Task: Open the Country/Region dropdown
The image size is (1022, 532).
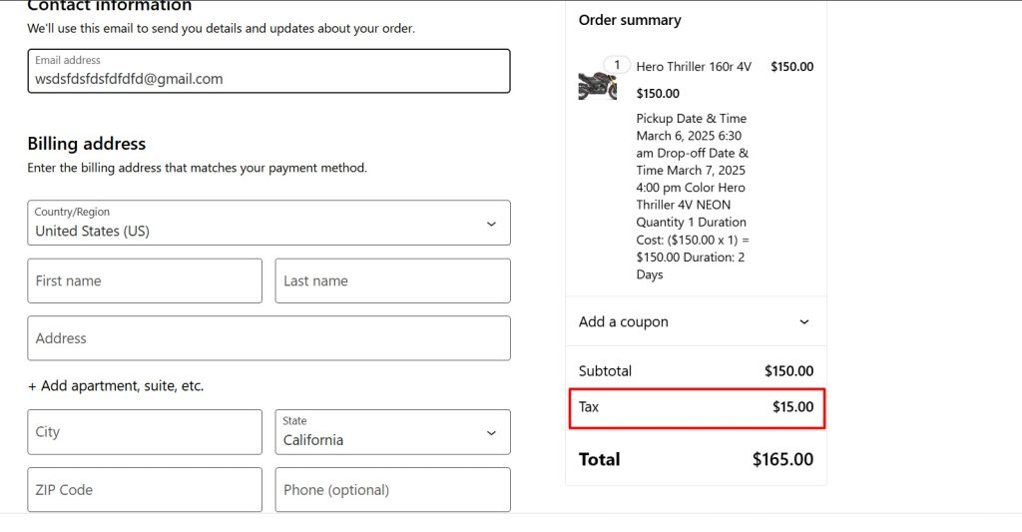Action: click(x=268, y=223)
